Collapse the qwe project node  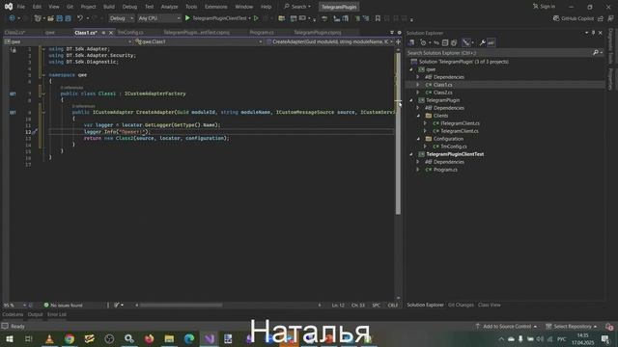[x=411, y=69]
